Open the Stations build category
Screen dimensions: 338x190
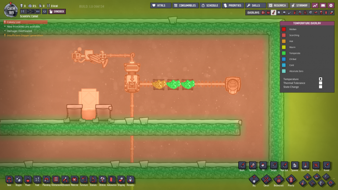(x=93, y=179)
